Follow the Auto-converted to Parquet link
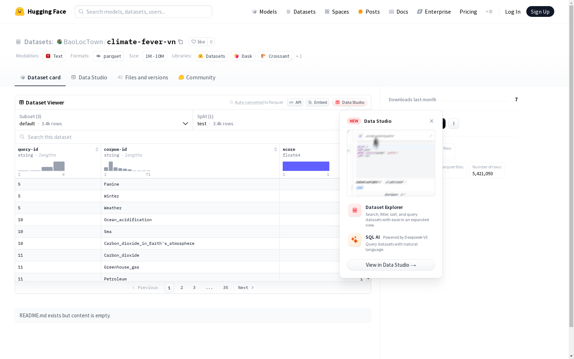 249,102
